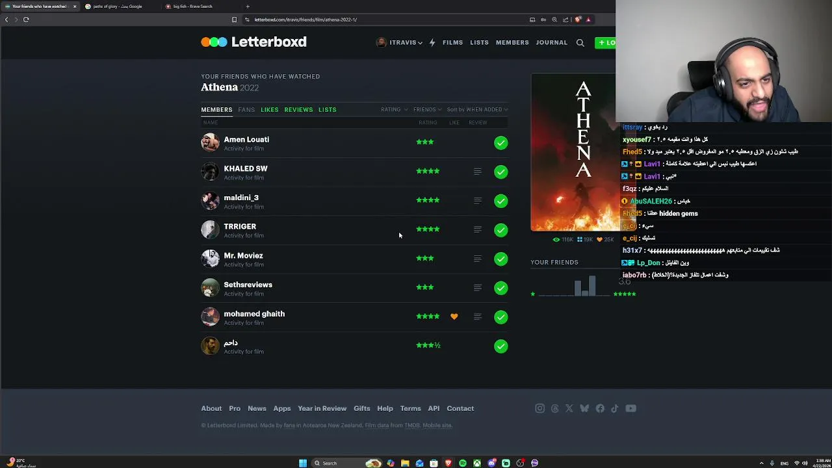Toggle watched checkmark for TRRIGER
This screenshot has width=832, height=468.
coord(500,229)
